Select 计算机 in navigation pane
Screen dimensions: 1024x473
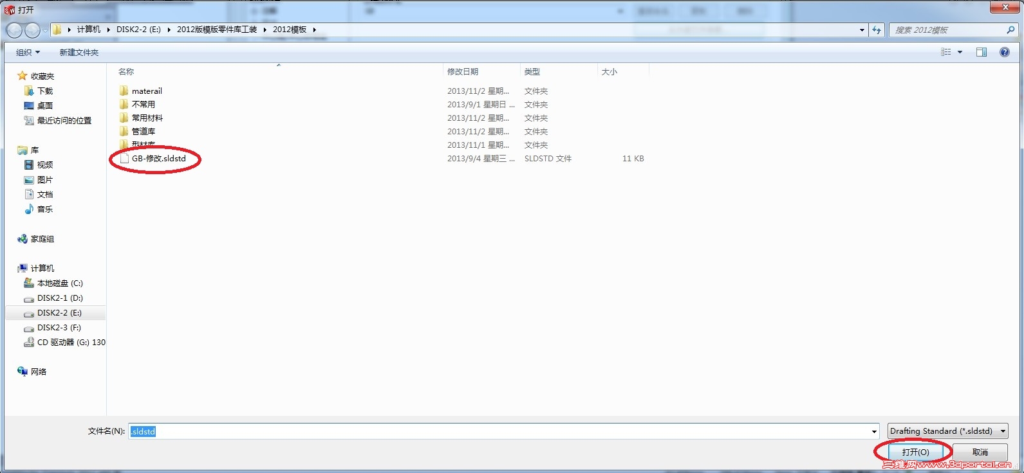(42, 268)
